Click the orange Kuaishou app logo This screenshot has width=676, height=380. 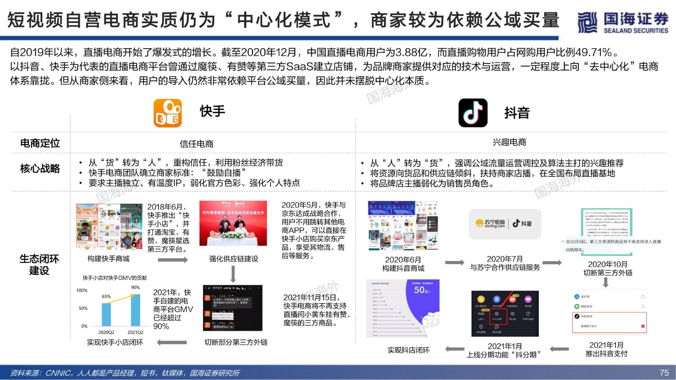click(168, 113)
